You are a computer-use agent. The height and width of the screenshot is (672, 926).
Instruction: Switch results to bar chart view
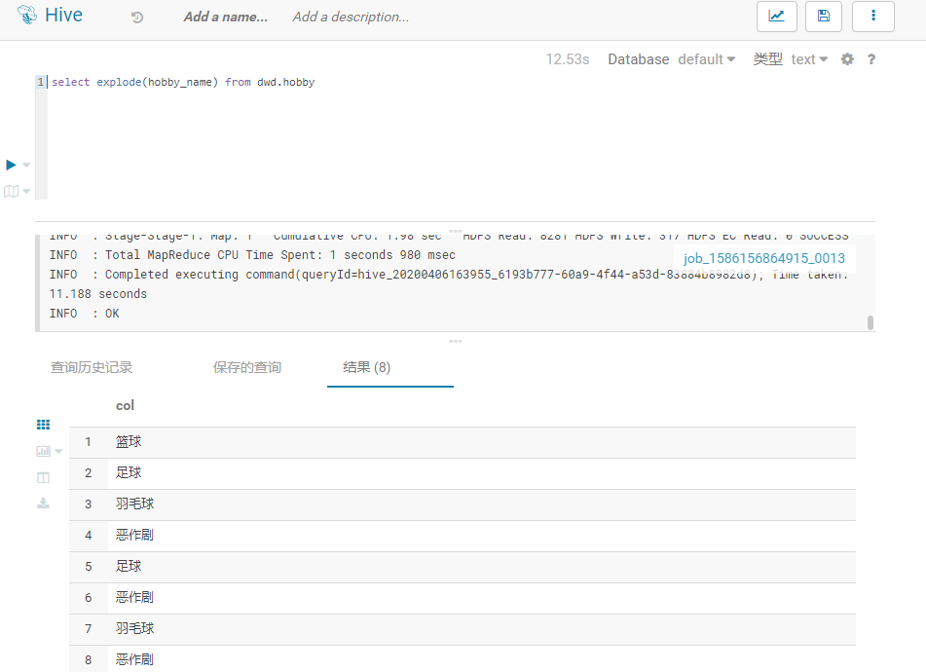(x=43, y=451)
